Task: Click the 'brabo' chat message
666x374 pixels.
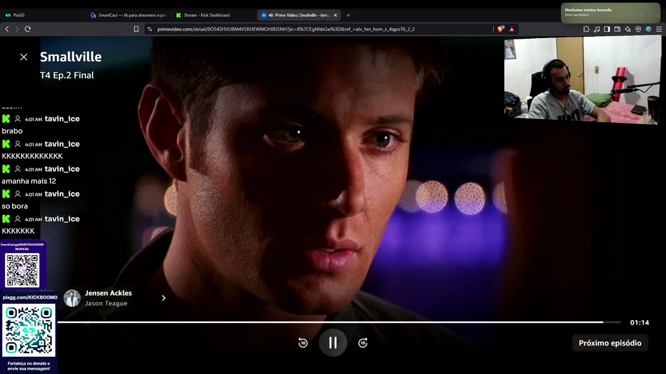Action: tap(12, 131)
